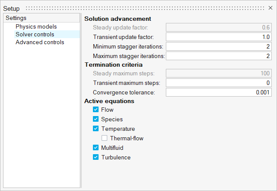Click the Transient update factor field
The height and width of the screenshot is (191, 277).
coord(219,37)
